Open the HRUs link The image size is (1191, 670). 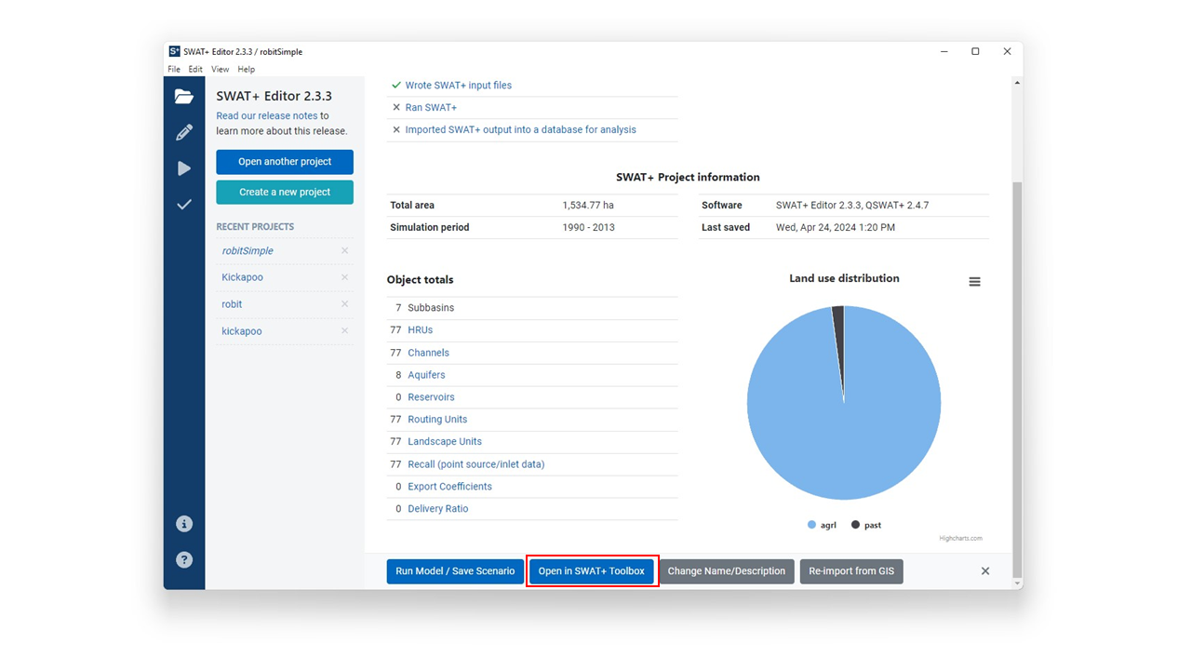pyautogui.click(x=421, y=330)
